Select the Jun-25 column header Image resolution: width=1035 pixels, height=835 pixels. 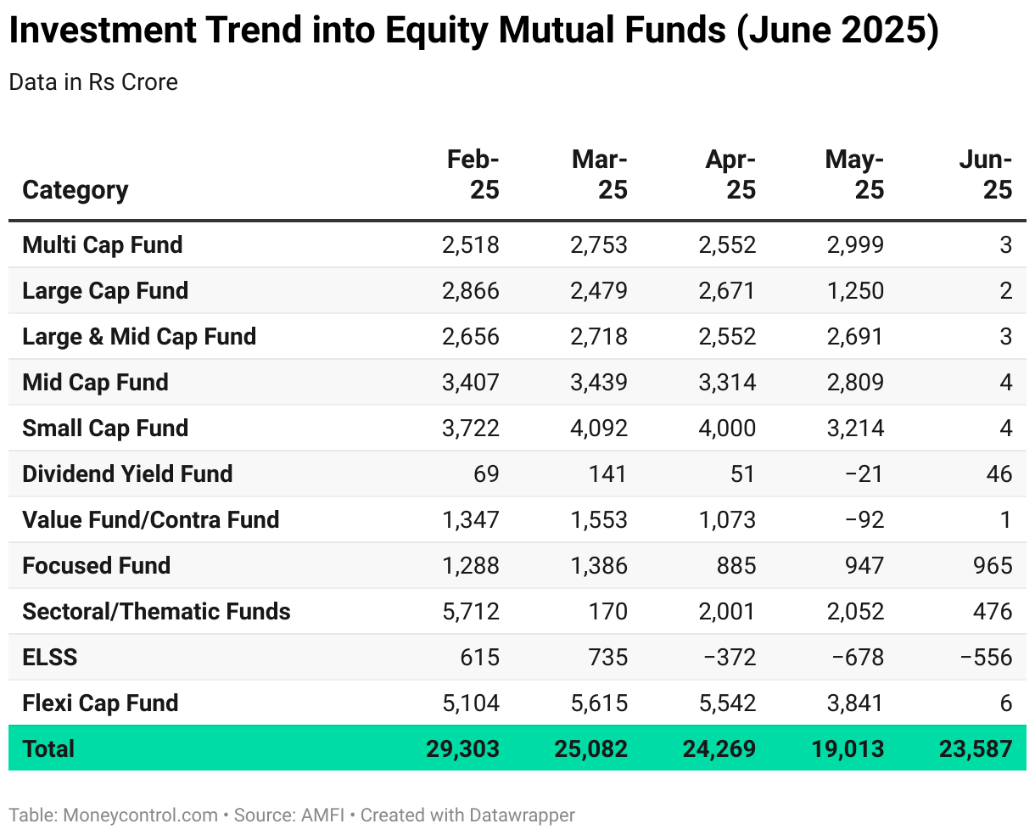[986, 174]
